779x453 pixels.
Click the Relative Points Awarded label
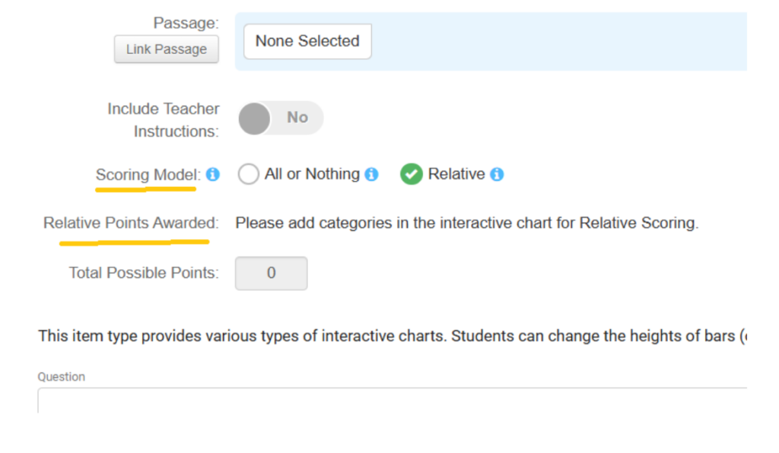(130, 223)
